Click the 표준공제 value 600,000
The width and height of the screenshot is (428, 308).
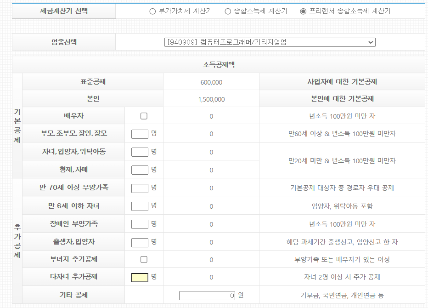tap(211, 82)
